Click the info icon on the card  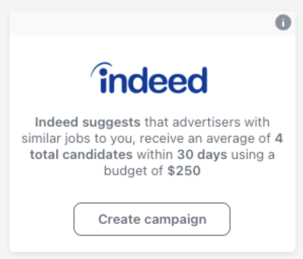click(283, 22)
